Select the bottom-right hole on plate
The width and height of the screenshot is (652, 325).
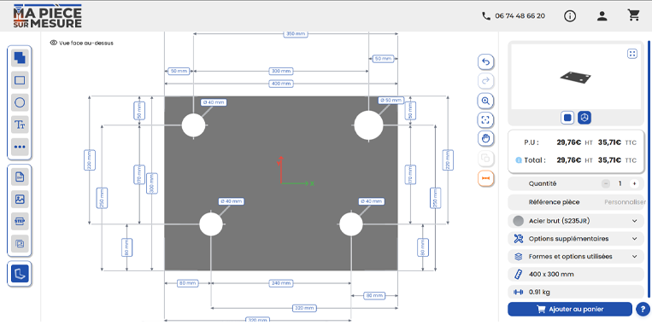351,224
